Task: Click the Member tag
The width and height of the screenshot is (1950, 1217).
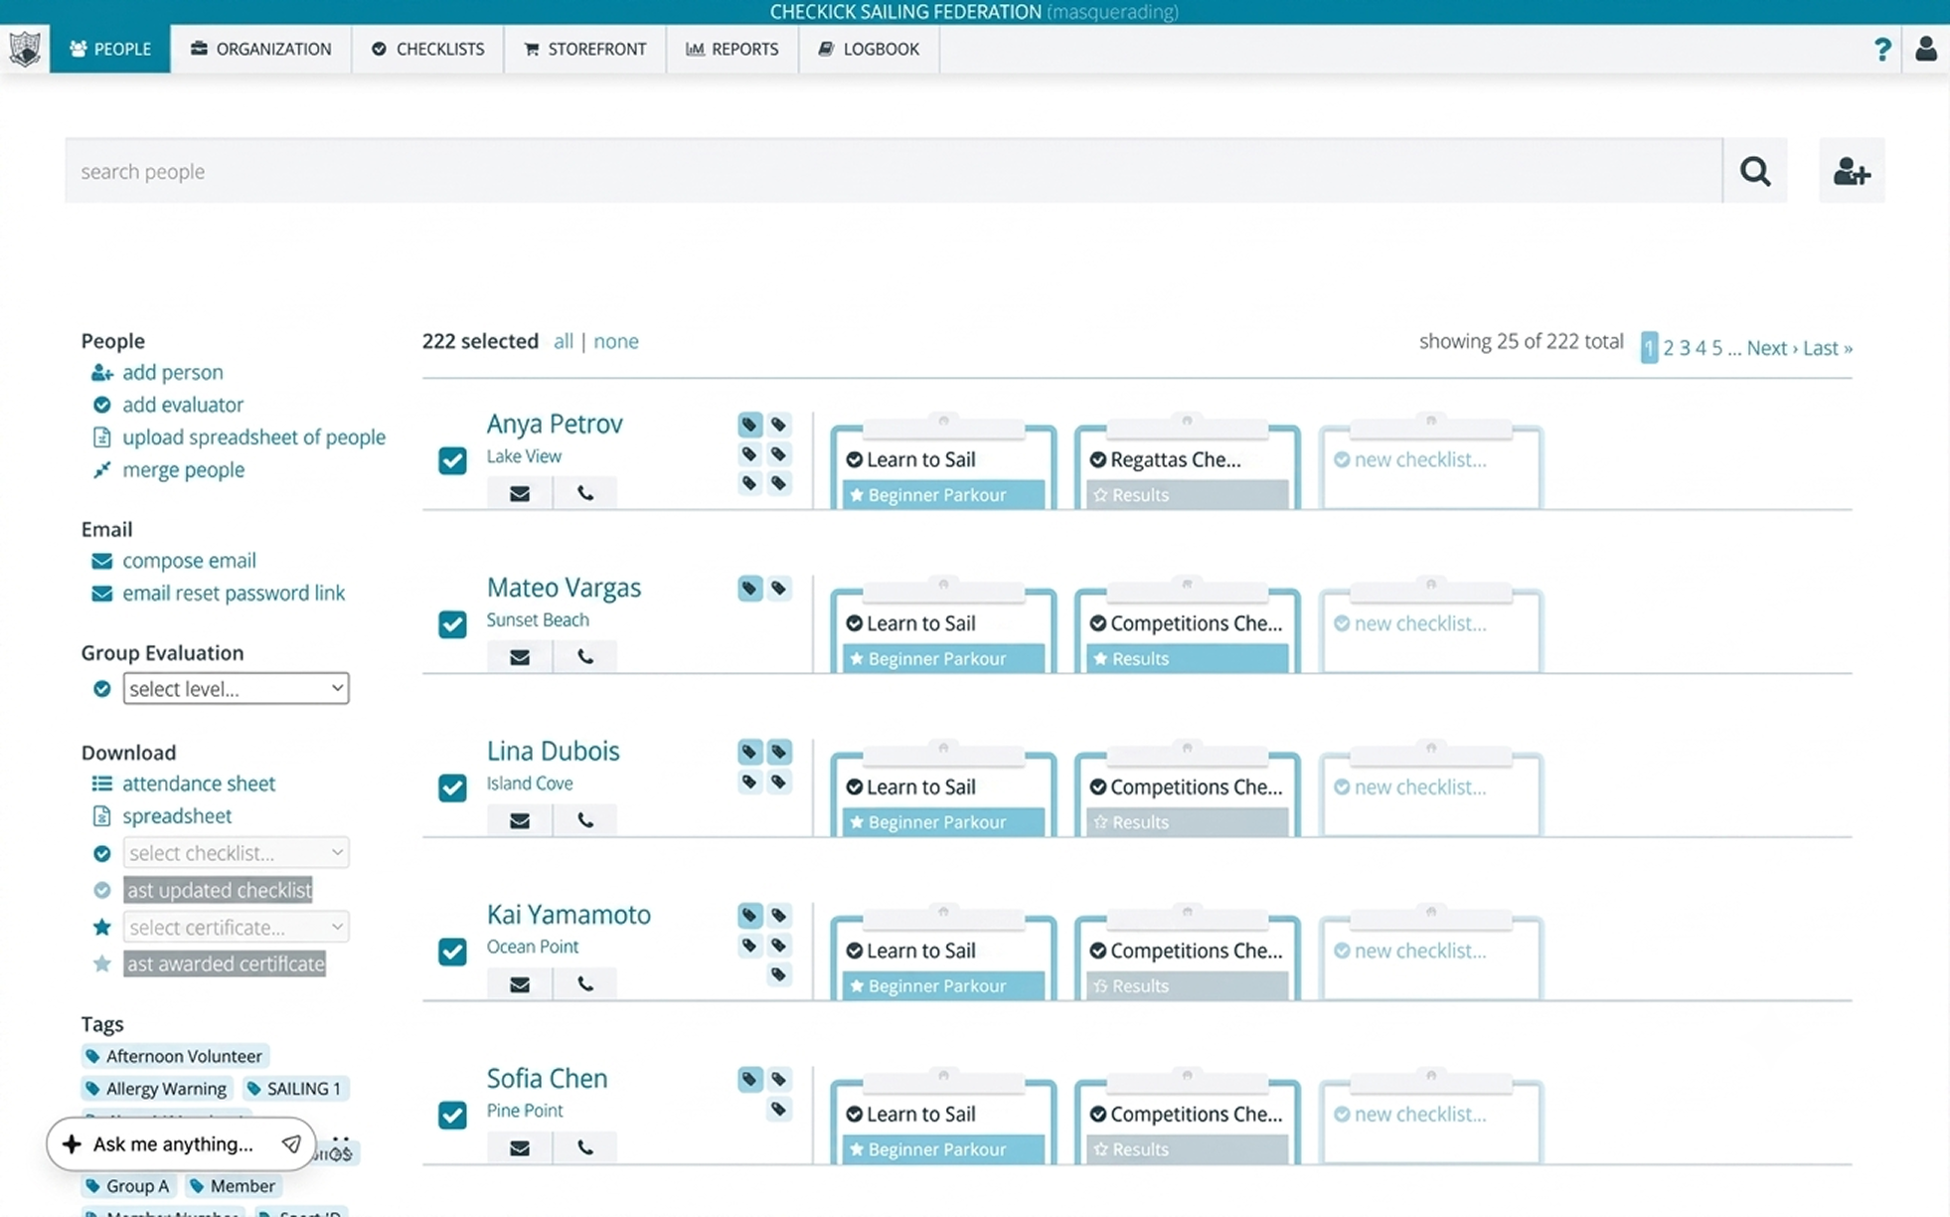Action: click(234, 1186)
